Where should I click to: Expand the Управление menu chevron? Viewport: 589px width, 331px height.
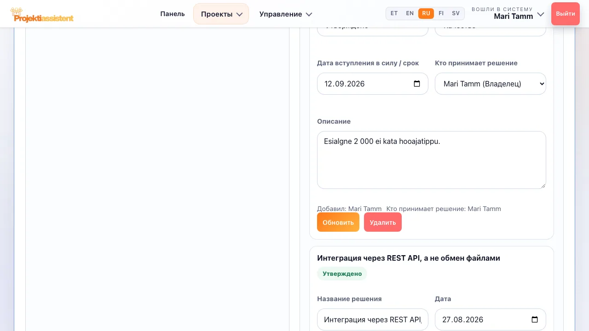click(309, 14)
